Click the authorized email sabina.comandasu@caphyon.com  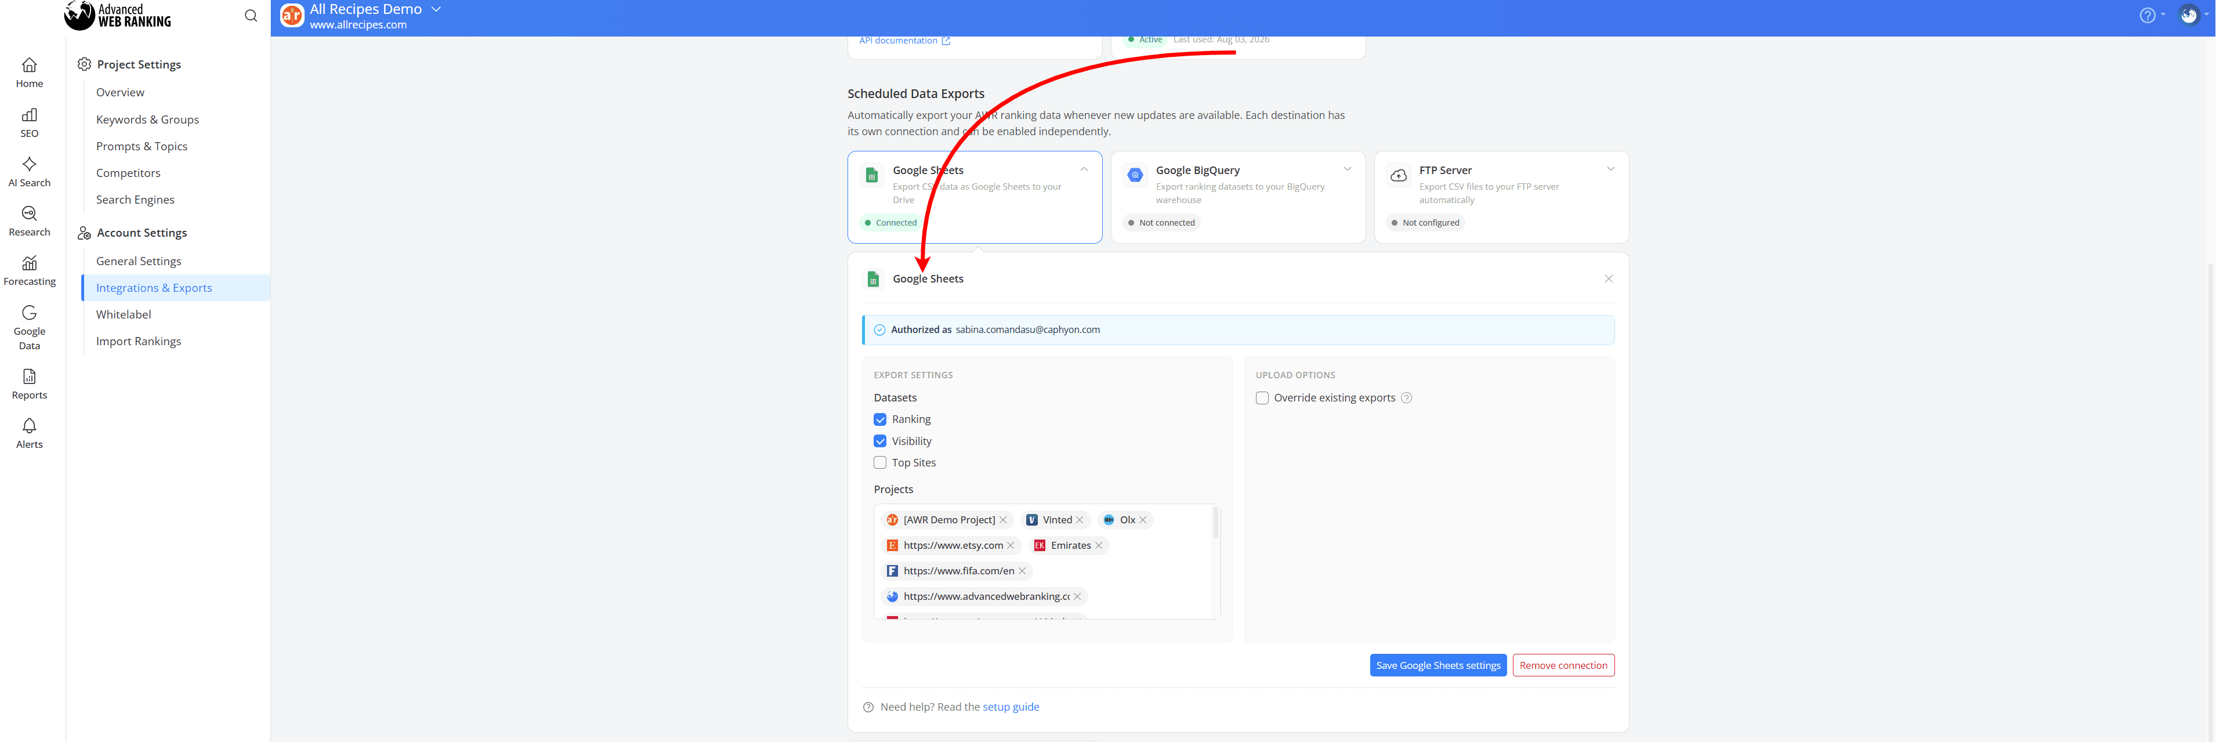[1027, 330]
